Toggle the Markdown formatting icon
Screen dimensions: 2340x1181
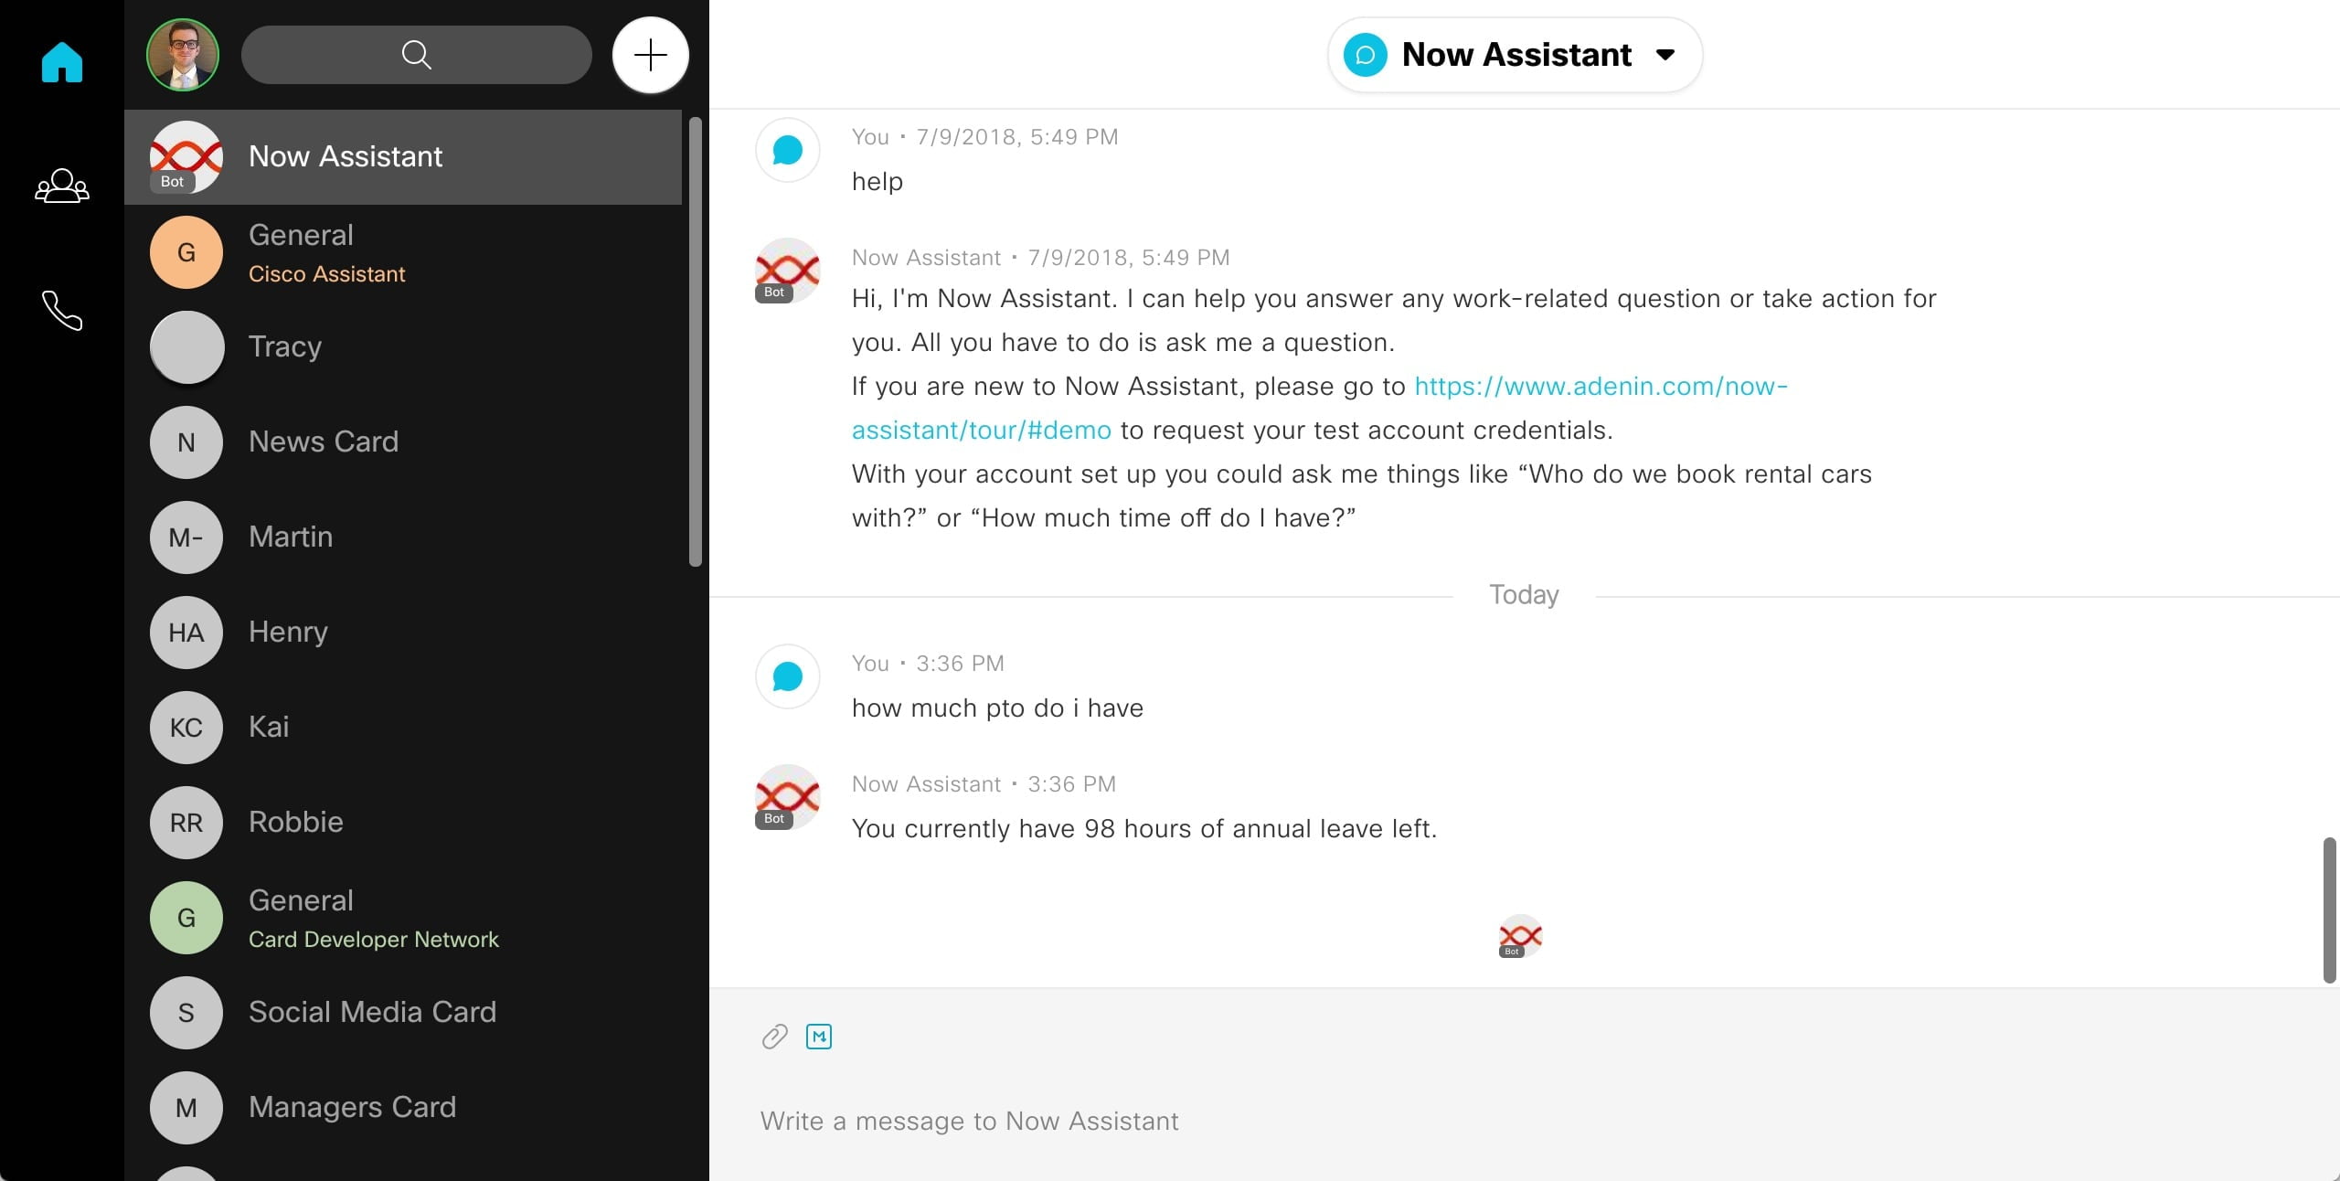pyautogui.click(x=819, y=1037)
